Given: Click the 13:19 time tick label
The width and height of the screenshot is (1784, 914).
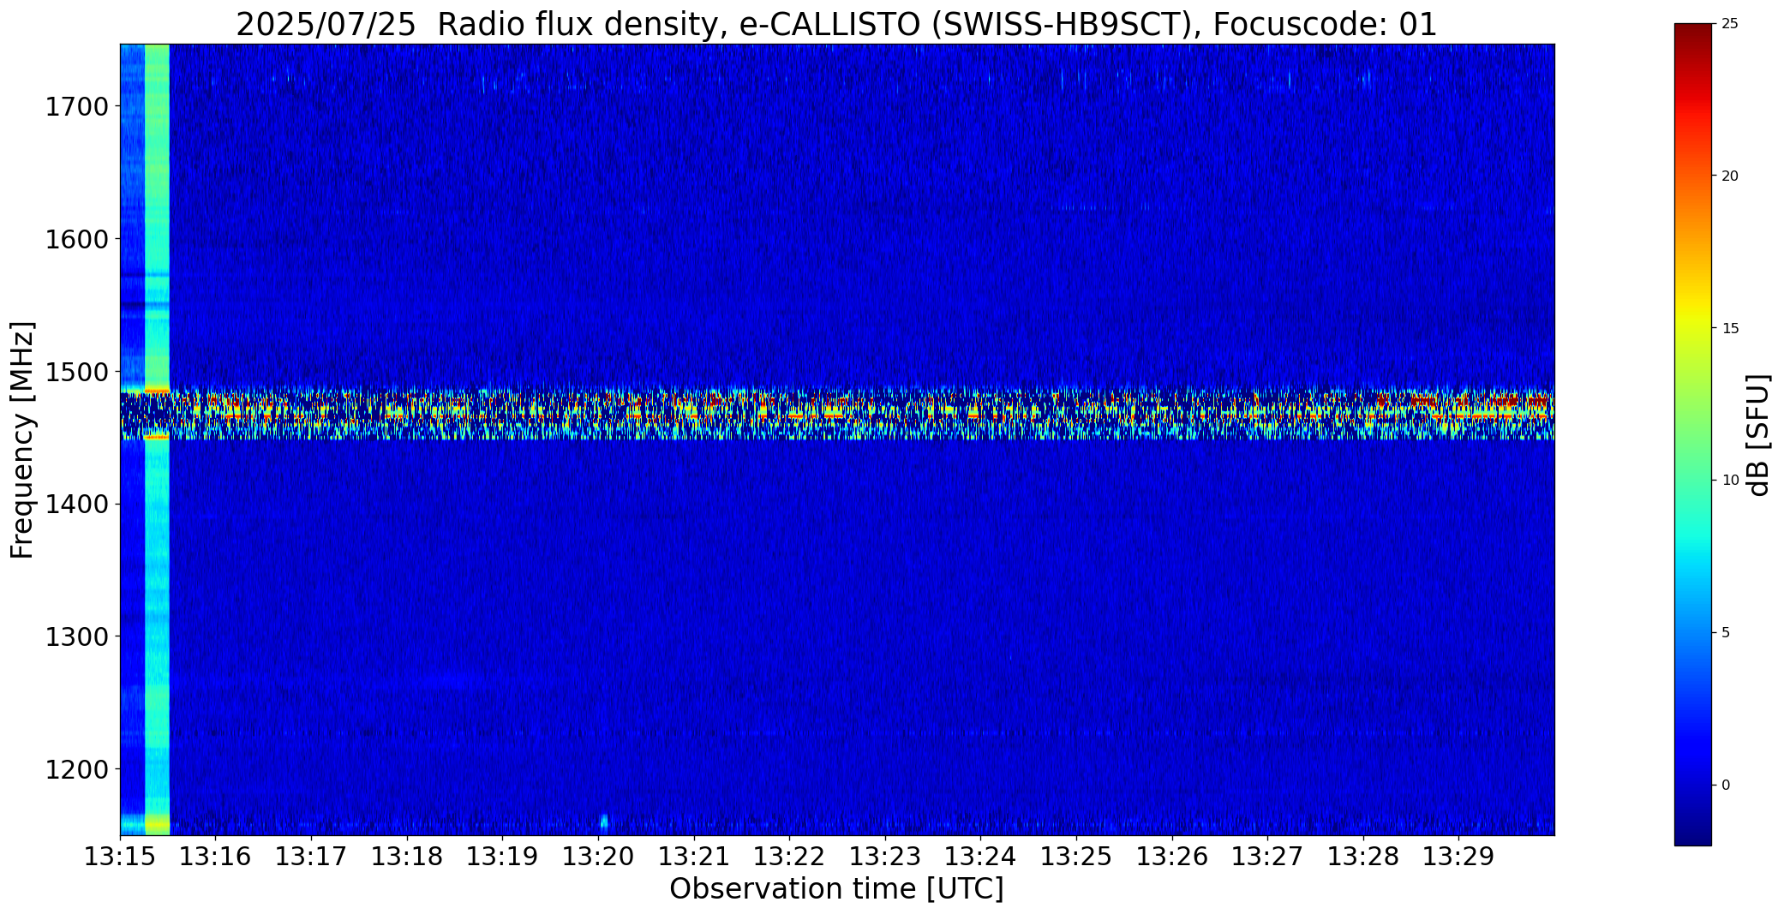Looking at the screenshot, I should point(503,857).
